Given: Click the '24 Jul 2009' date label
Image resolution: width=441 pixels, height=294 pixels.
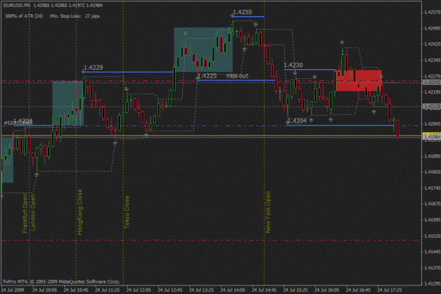Looking at the screenshot, I should (x=13, y=290).
